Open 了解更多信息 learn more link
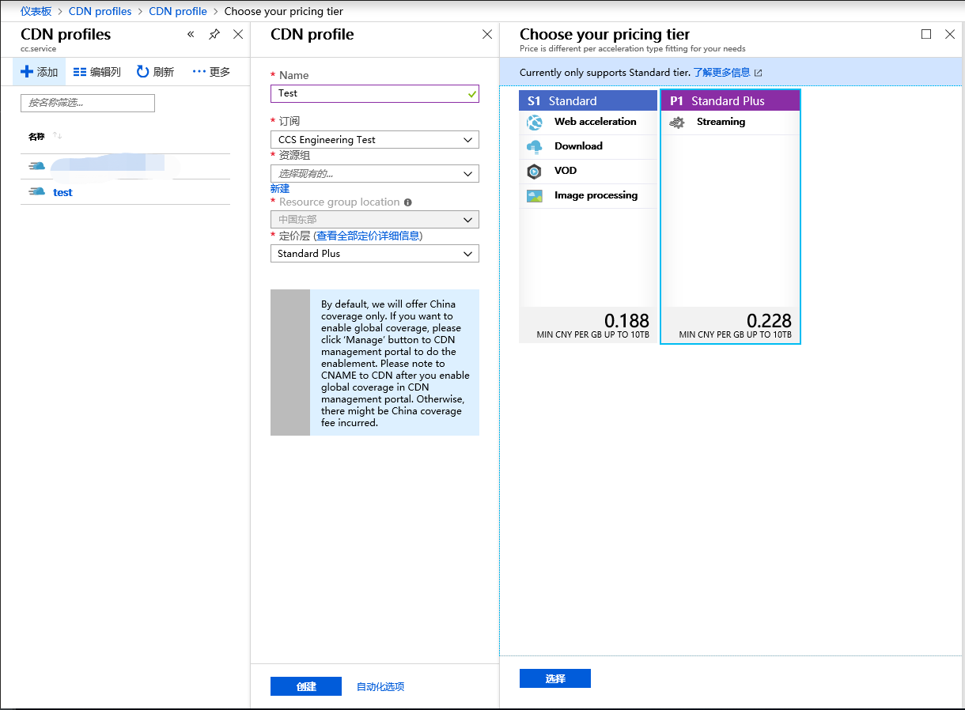The width and height of the screenshot is (965, 710). (722, 73)
